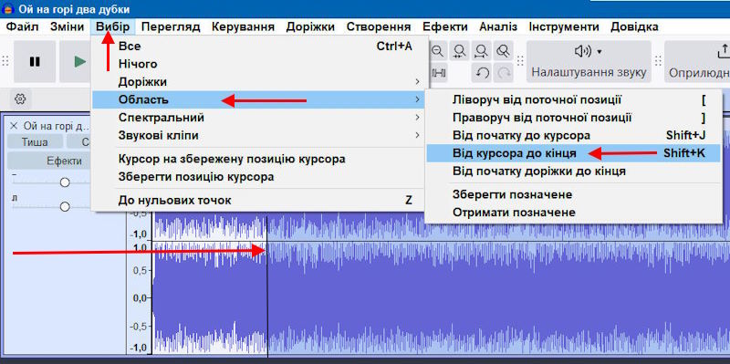730x364 pixels.
Task: Open the timeline options gear icon
Action: coord(20,99)
